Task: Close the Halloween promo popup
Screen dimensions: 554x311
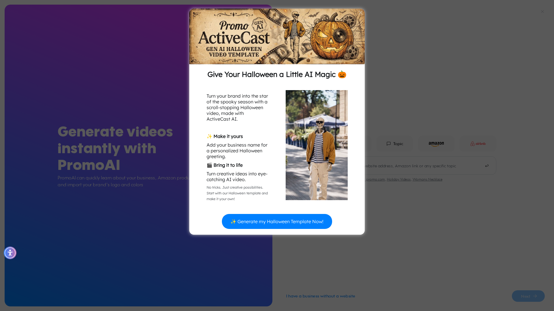Action: [360, 13]
